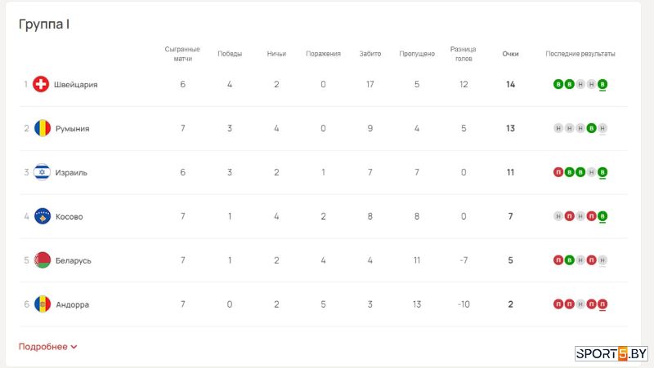654x368 pixels.
Task: Sort by the Победы column header
Action: tap(230, 54)
